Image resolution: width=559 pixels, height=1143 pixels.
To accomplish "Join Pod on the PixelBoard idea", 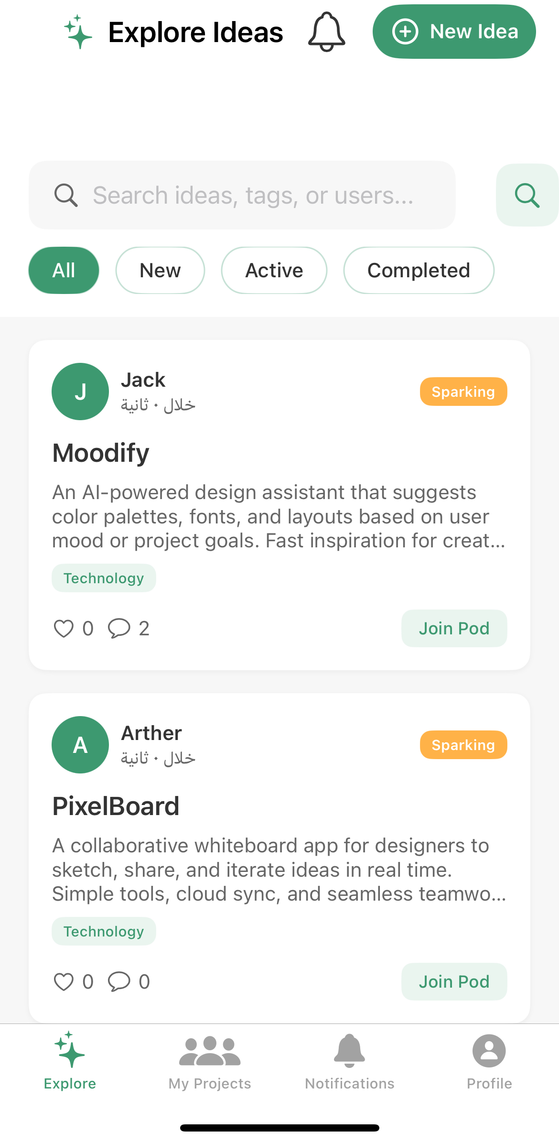I will [x=454, y=981].
